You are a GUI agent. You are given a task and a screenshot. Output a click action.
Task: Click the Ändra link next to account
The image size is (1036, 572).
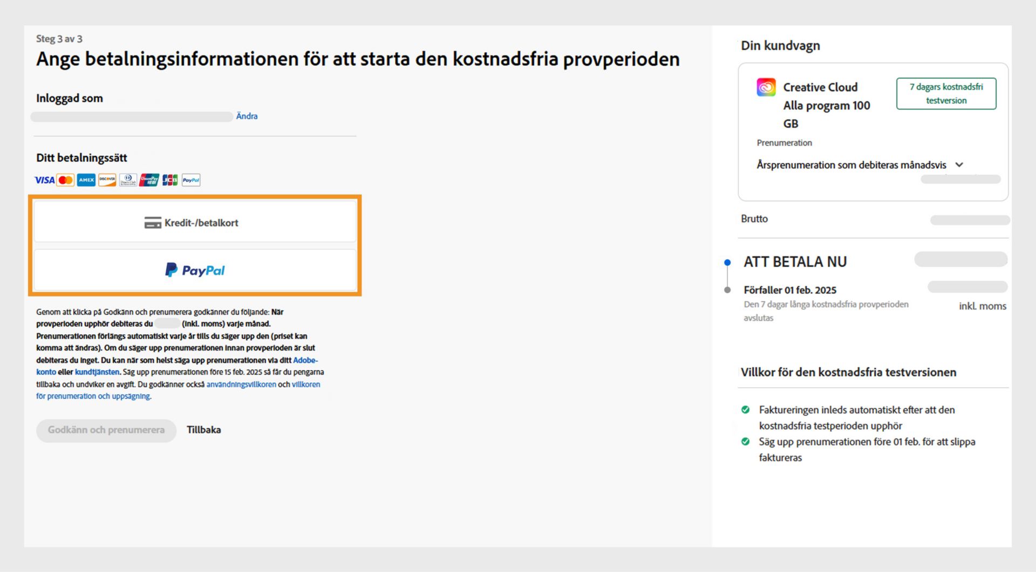tap(247, 116)
